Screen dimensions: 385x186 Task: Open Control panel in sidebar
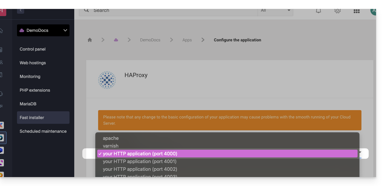[33, 49]
